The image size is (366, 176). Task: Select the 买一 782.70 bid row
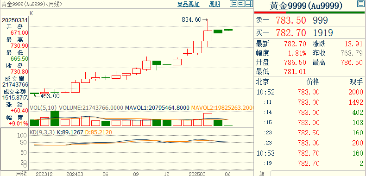pos(310,33)
